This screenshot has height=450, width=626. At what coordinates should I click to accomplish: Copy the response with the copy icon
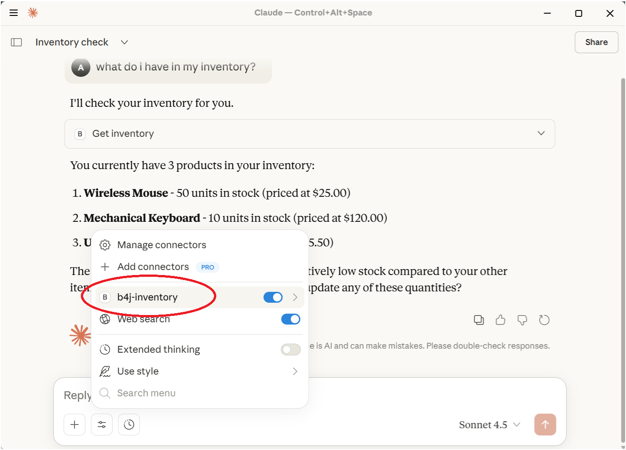click(479, 320)
